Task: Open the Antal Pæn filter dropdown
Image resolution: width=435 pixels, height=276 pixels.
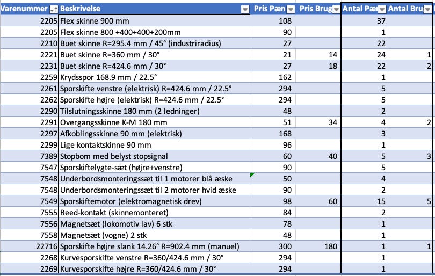Action: pos(382,10)
